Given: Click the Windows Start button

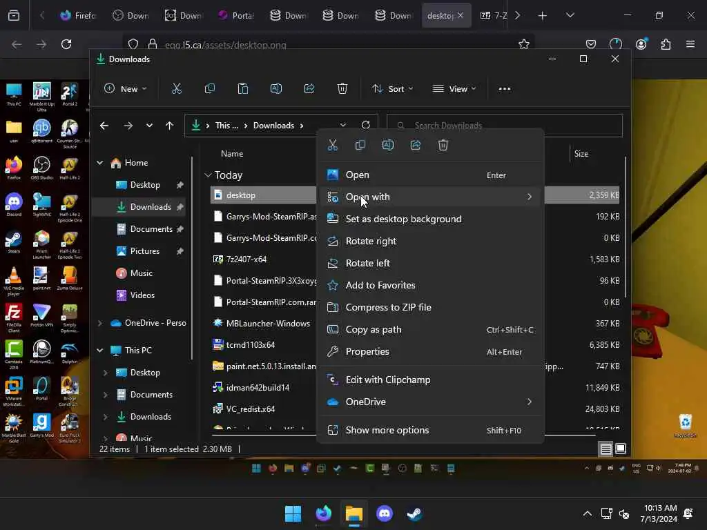Looking at the screenshot, I should 293,513.
